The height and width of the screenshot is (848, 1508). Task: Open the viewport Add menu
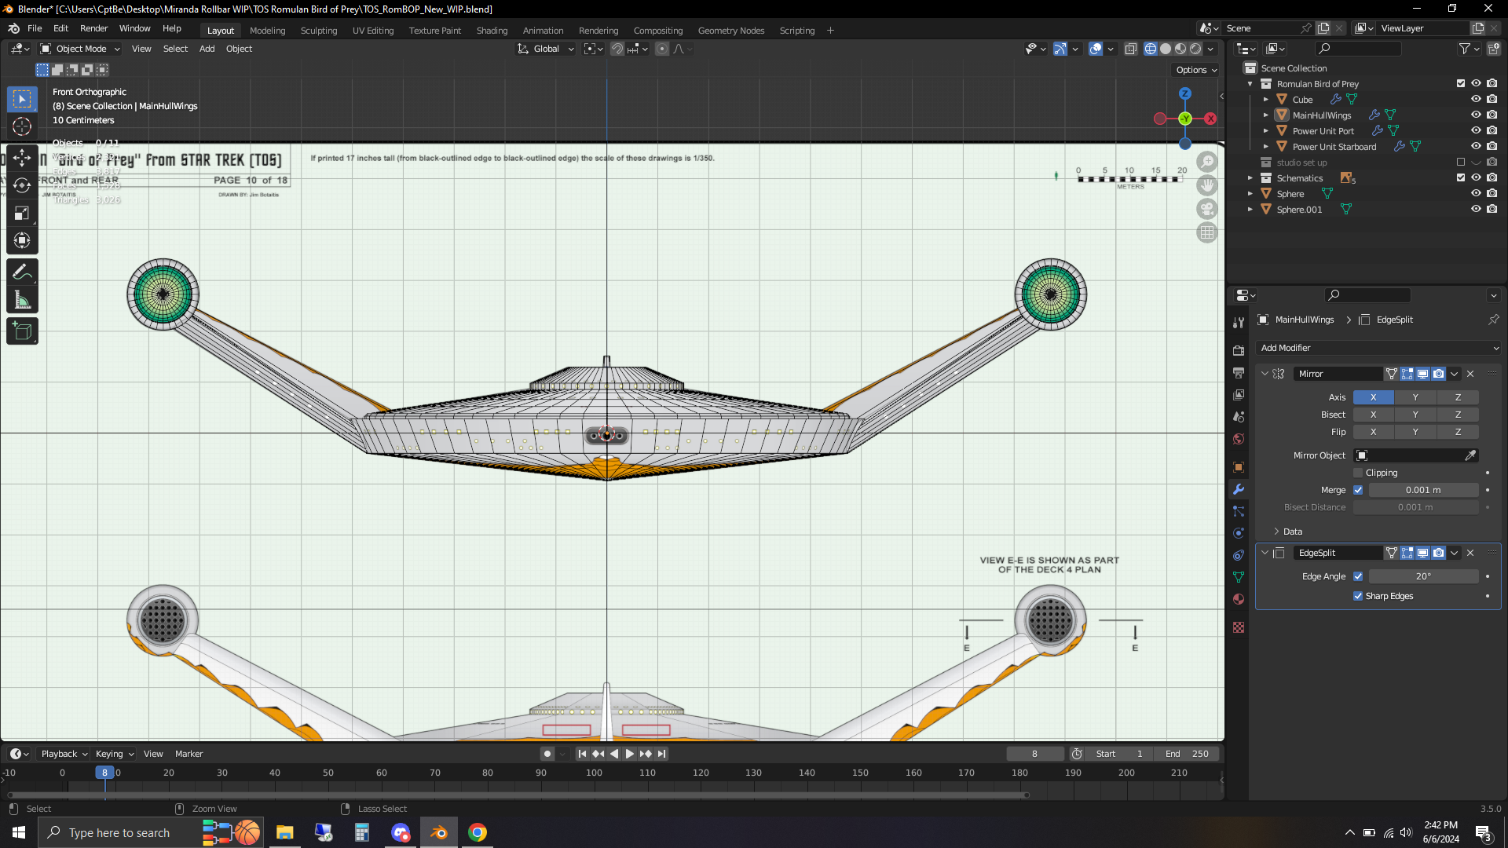pyautogui.click(x=207, y=49)
